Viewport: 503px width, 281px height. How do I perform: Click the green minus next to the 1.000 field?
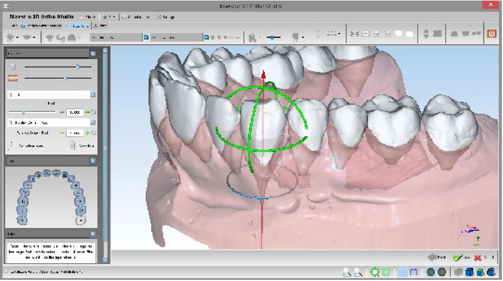click(62, 112)
